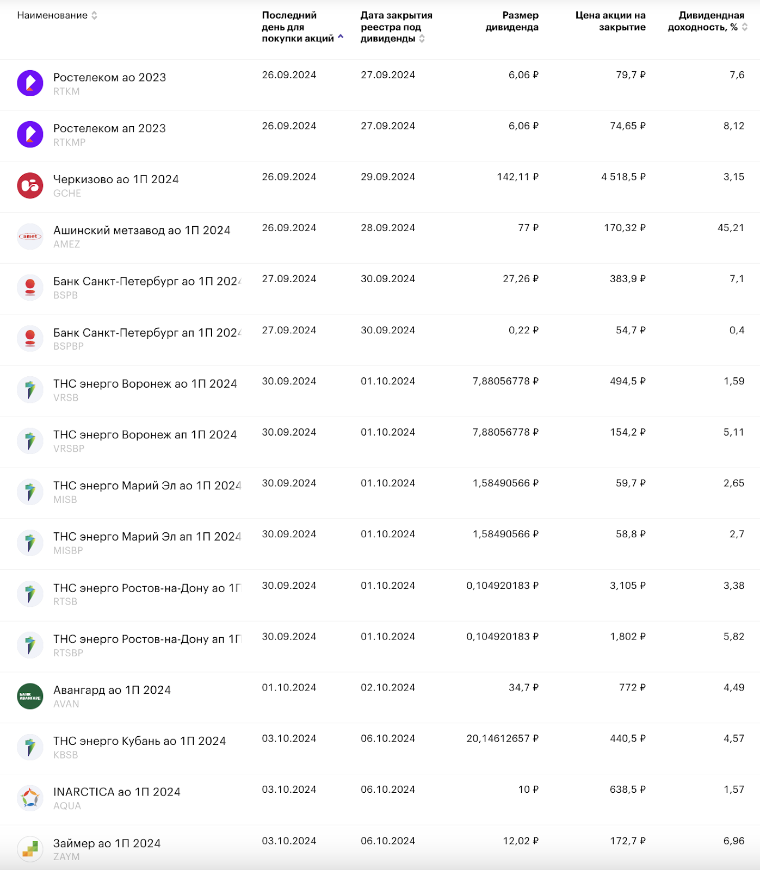Click the Ашинский метзавод amet logo
760x870 pixels.
pos(30,237)
